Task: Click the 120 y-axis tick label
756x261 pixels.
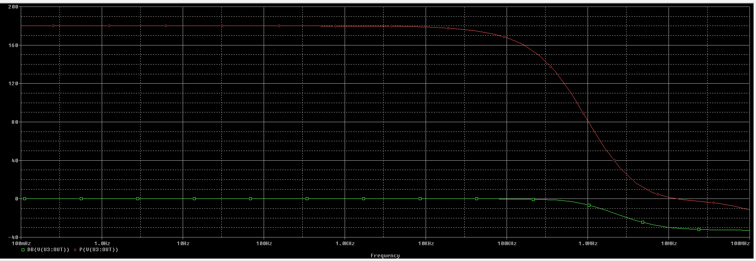Action: click(x=13, y=84)
